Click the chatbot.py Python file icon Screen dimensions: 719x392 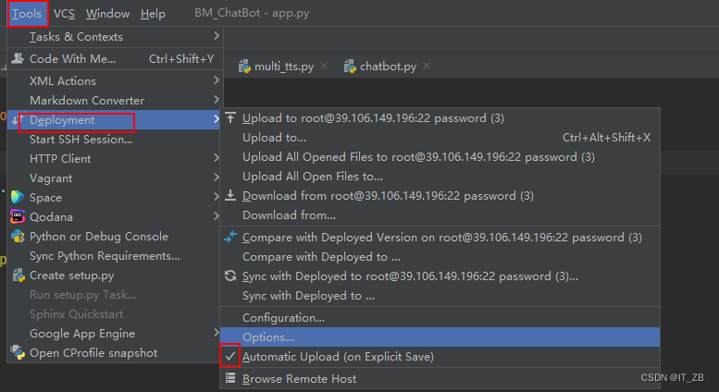coord(350,67)
